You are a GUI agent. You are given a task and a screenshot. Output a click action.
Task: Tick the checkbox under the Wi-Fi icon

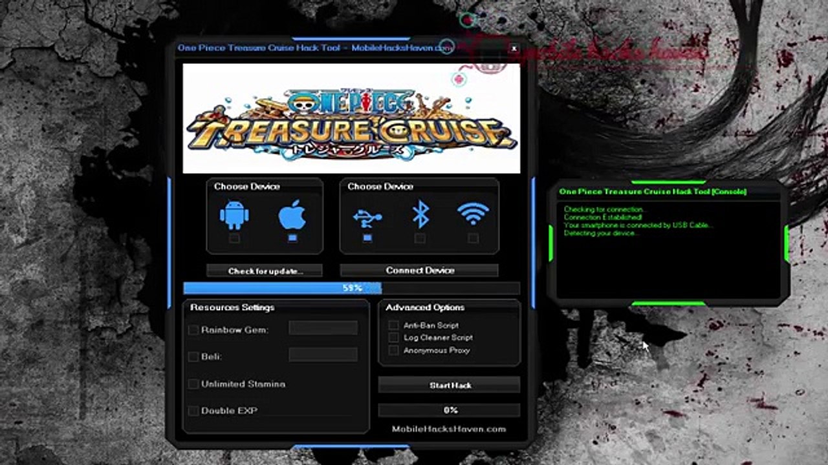click(x=474, y=238)
